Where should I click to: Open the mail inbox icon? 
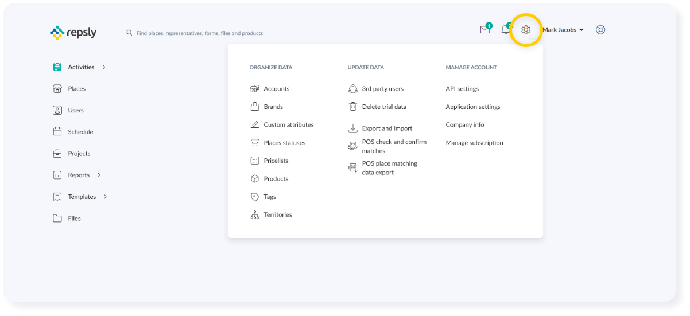coord(485,30)
